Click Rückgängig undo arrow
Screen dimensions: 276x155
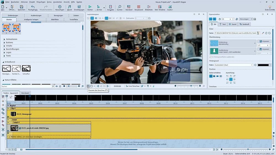(x=33, y=7)
